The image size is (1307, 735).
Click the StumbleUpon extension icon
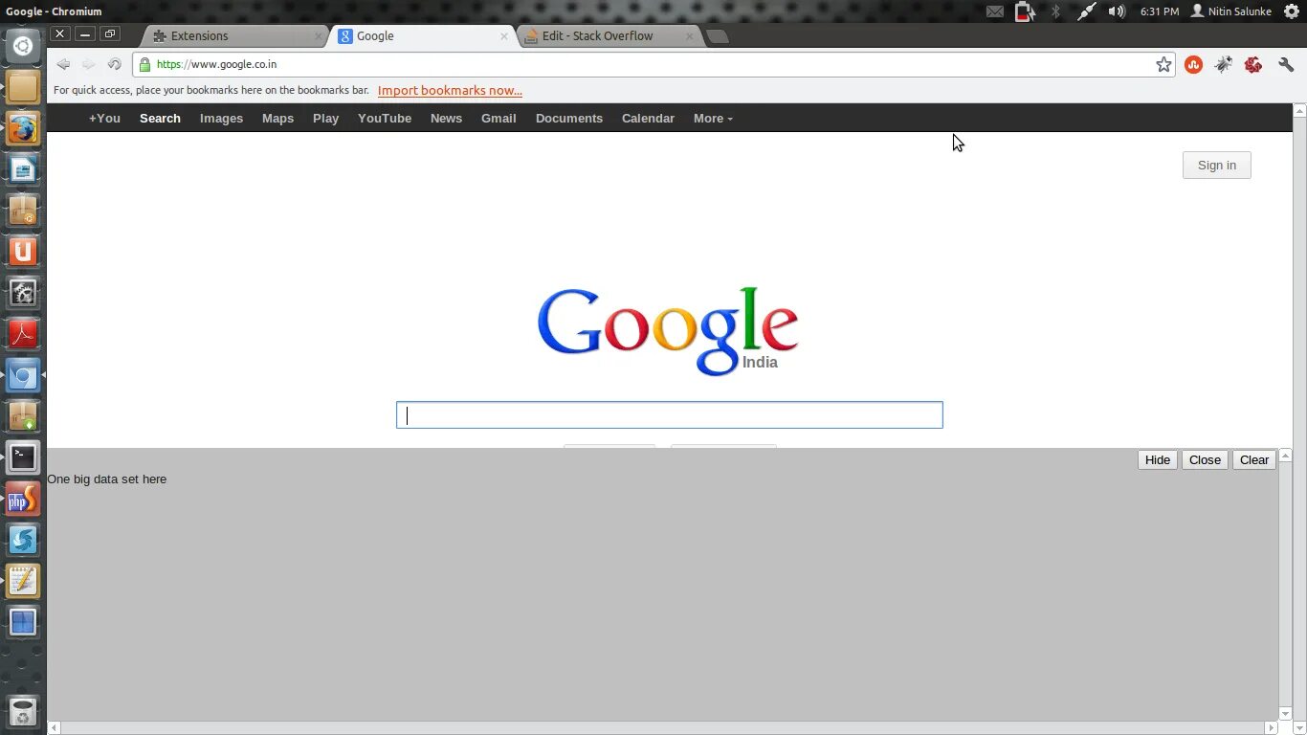click(x=1193, y=65)
